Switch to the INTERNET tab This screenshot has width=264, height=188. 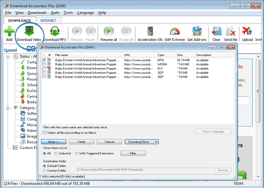48,21
